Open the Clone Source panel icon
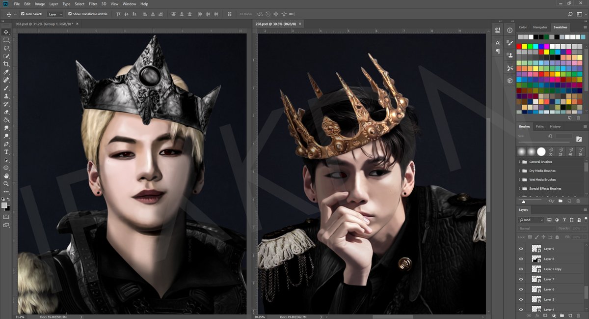Image resolution: width=589 pixels, height=319 pixels. click(509, 55)
